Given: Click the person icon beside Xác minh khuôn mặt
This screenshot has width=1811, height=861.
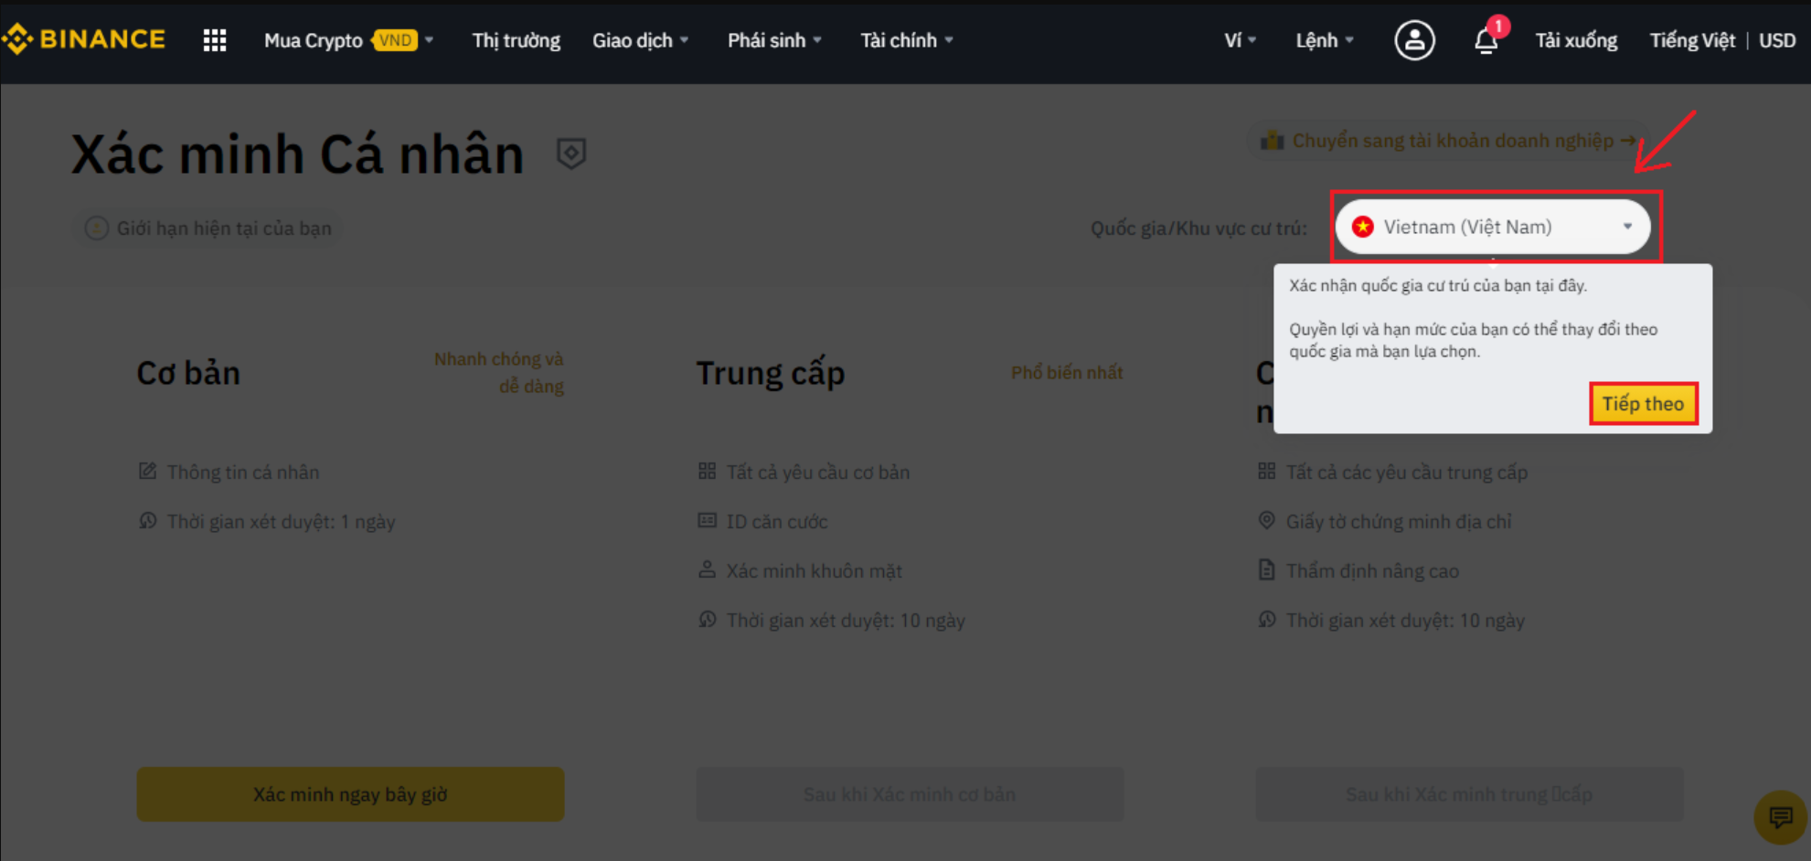Looking at the screenshot, I should coord(707,570).
